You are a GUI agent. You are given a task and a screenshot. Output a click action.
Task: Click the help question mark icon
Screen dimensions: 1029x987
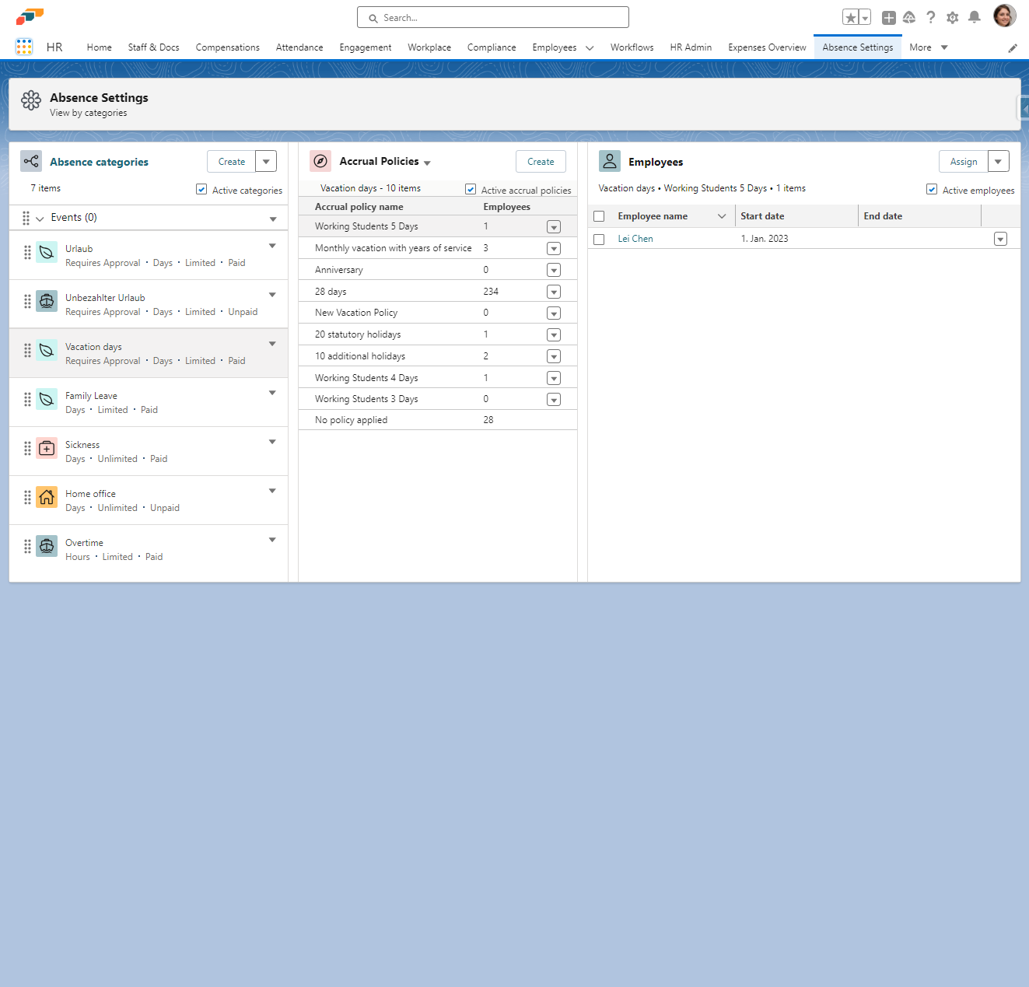[930, 17]
